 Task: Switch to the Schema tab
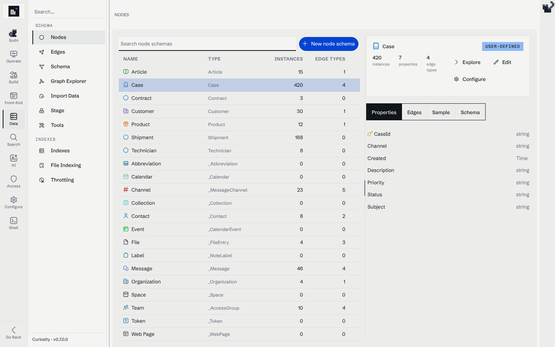[x=470, y=112]
